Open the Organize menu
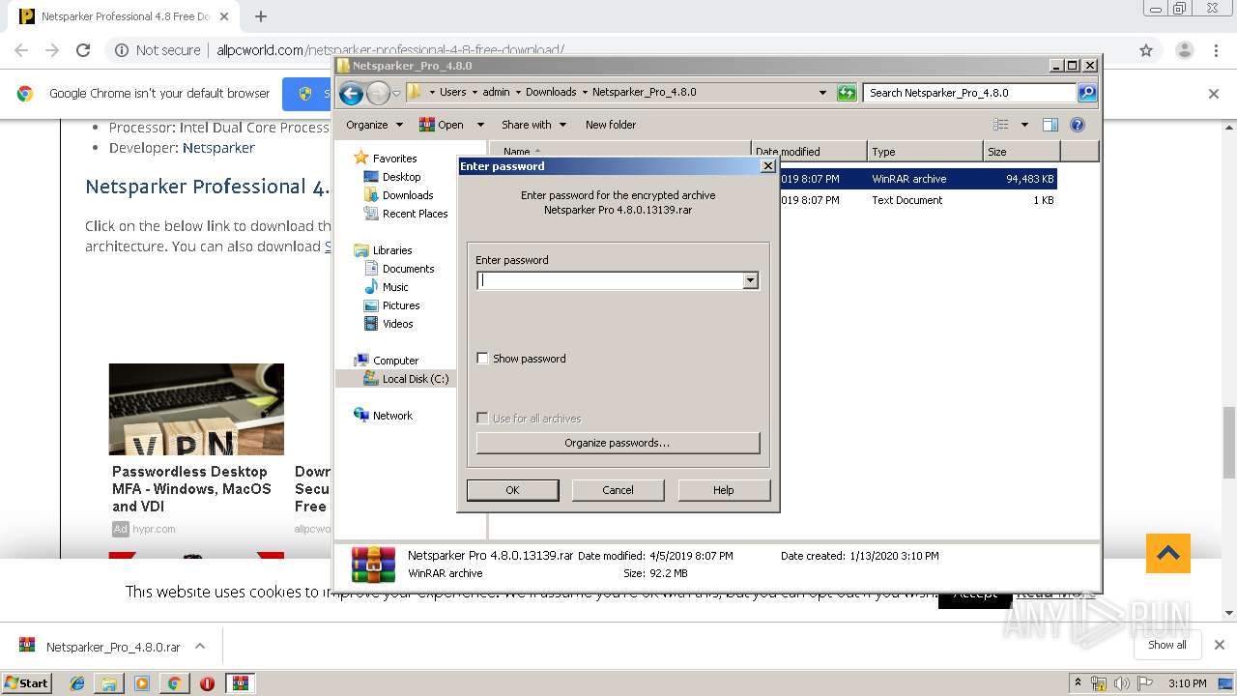The width and height of the screenshot is (1237, 696). tap(374, 125)
